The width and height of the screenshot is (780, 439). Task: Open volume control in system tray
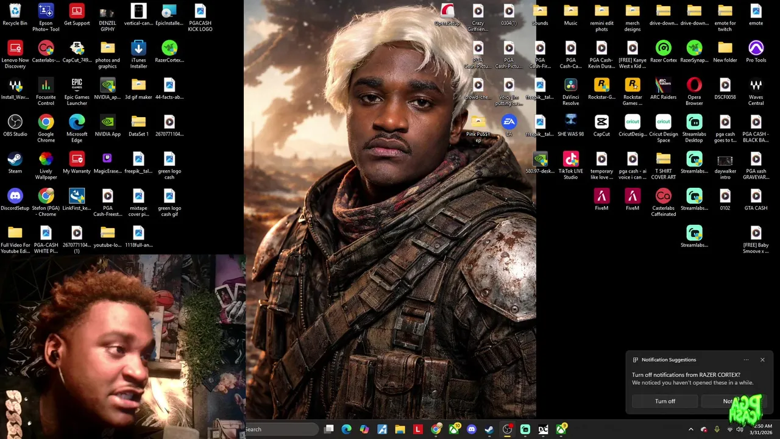click(x=740, y=429)
